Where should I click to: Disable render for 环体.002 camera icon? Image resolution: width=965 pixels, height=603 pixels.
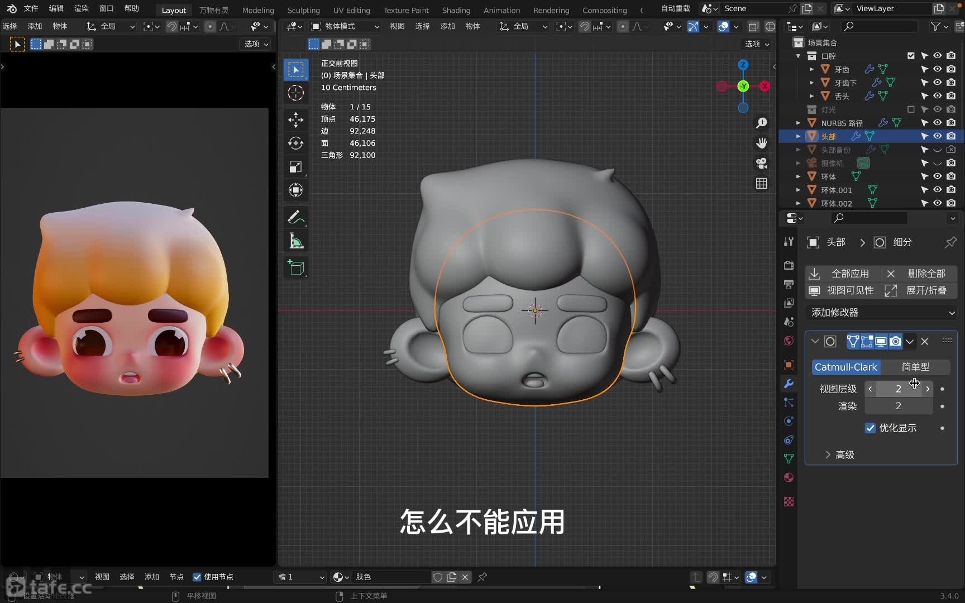[x=951, y=203]
